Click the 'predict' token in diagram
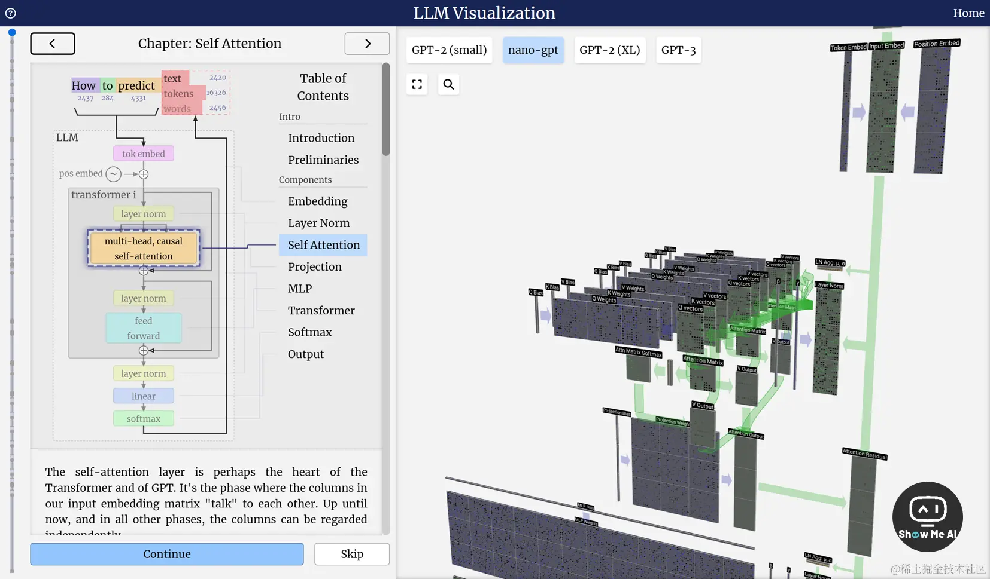The height and width of the screenshot is (579, 990). coord(136,85)
